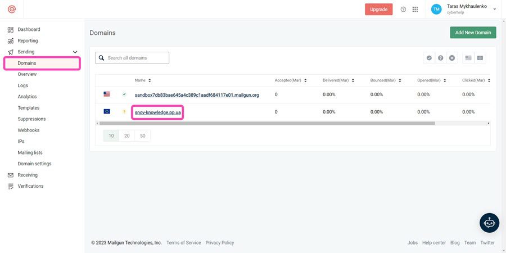Filter domains by disabled X status
Image resolution: width=506 pixels, height=253 pixels.
coord(452,58)
